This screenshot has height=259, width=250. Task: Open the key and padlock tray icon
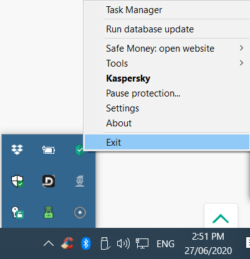(17, 212)
